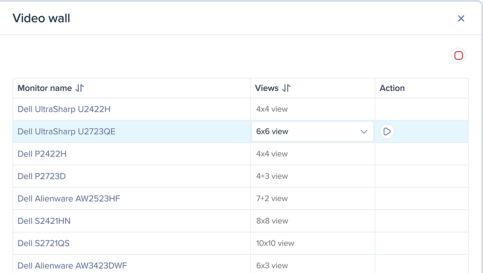Select the Dell UltraSharp U2422H monitor
Screen dimensions: 483x273
(64, 109)
